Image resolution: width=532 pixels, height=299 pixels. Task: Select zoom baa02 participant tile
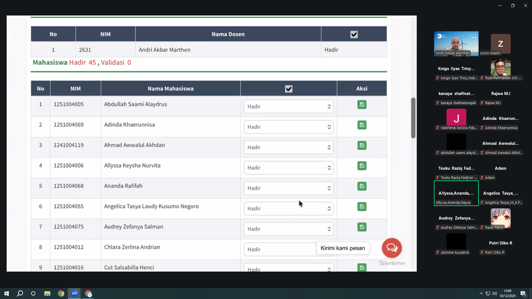(x=501, y=44)
